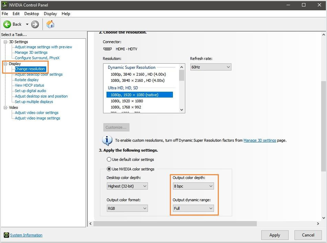
Task: Go to the Home page icon
Action: click(50, 24)
